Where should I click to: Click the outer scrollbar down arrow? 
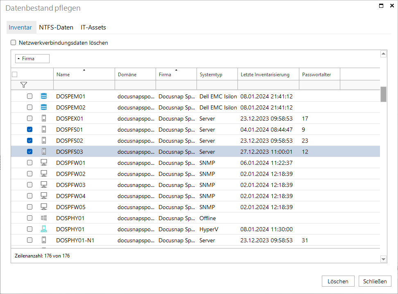tap(384, 259)
